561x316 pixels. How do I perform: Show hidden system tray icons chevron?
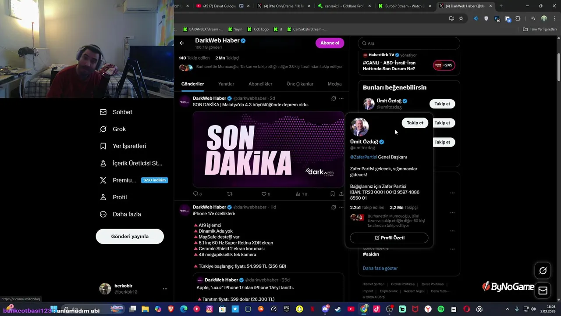[508, 309]
